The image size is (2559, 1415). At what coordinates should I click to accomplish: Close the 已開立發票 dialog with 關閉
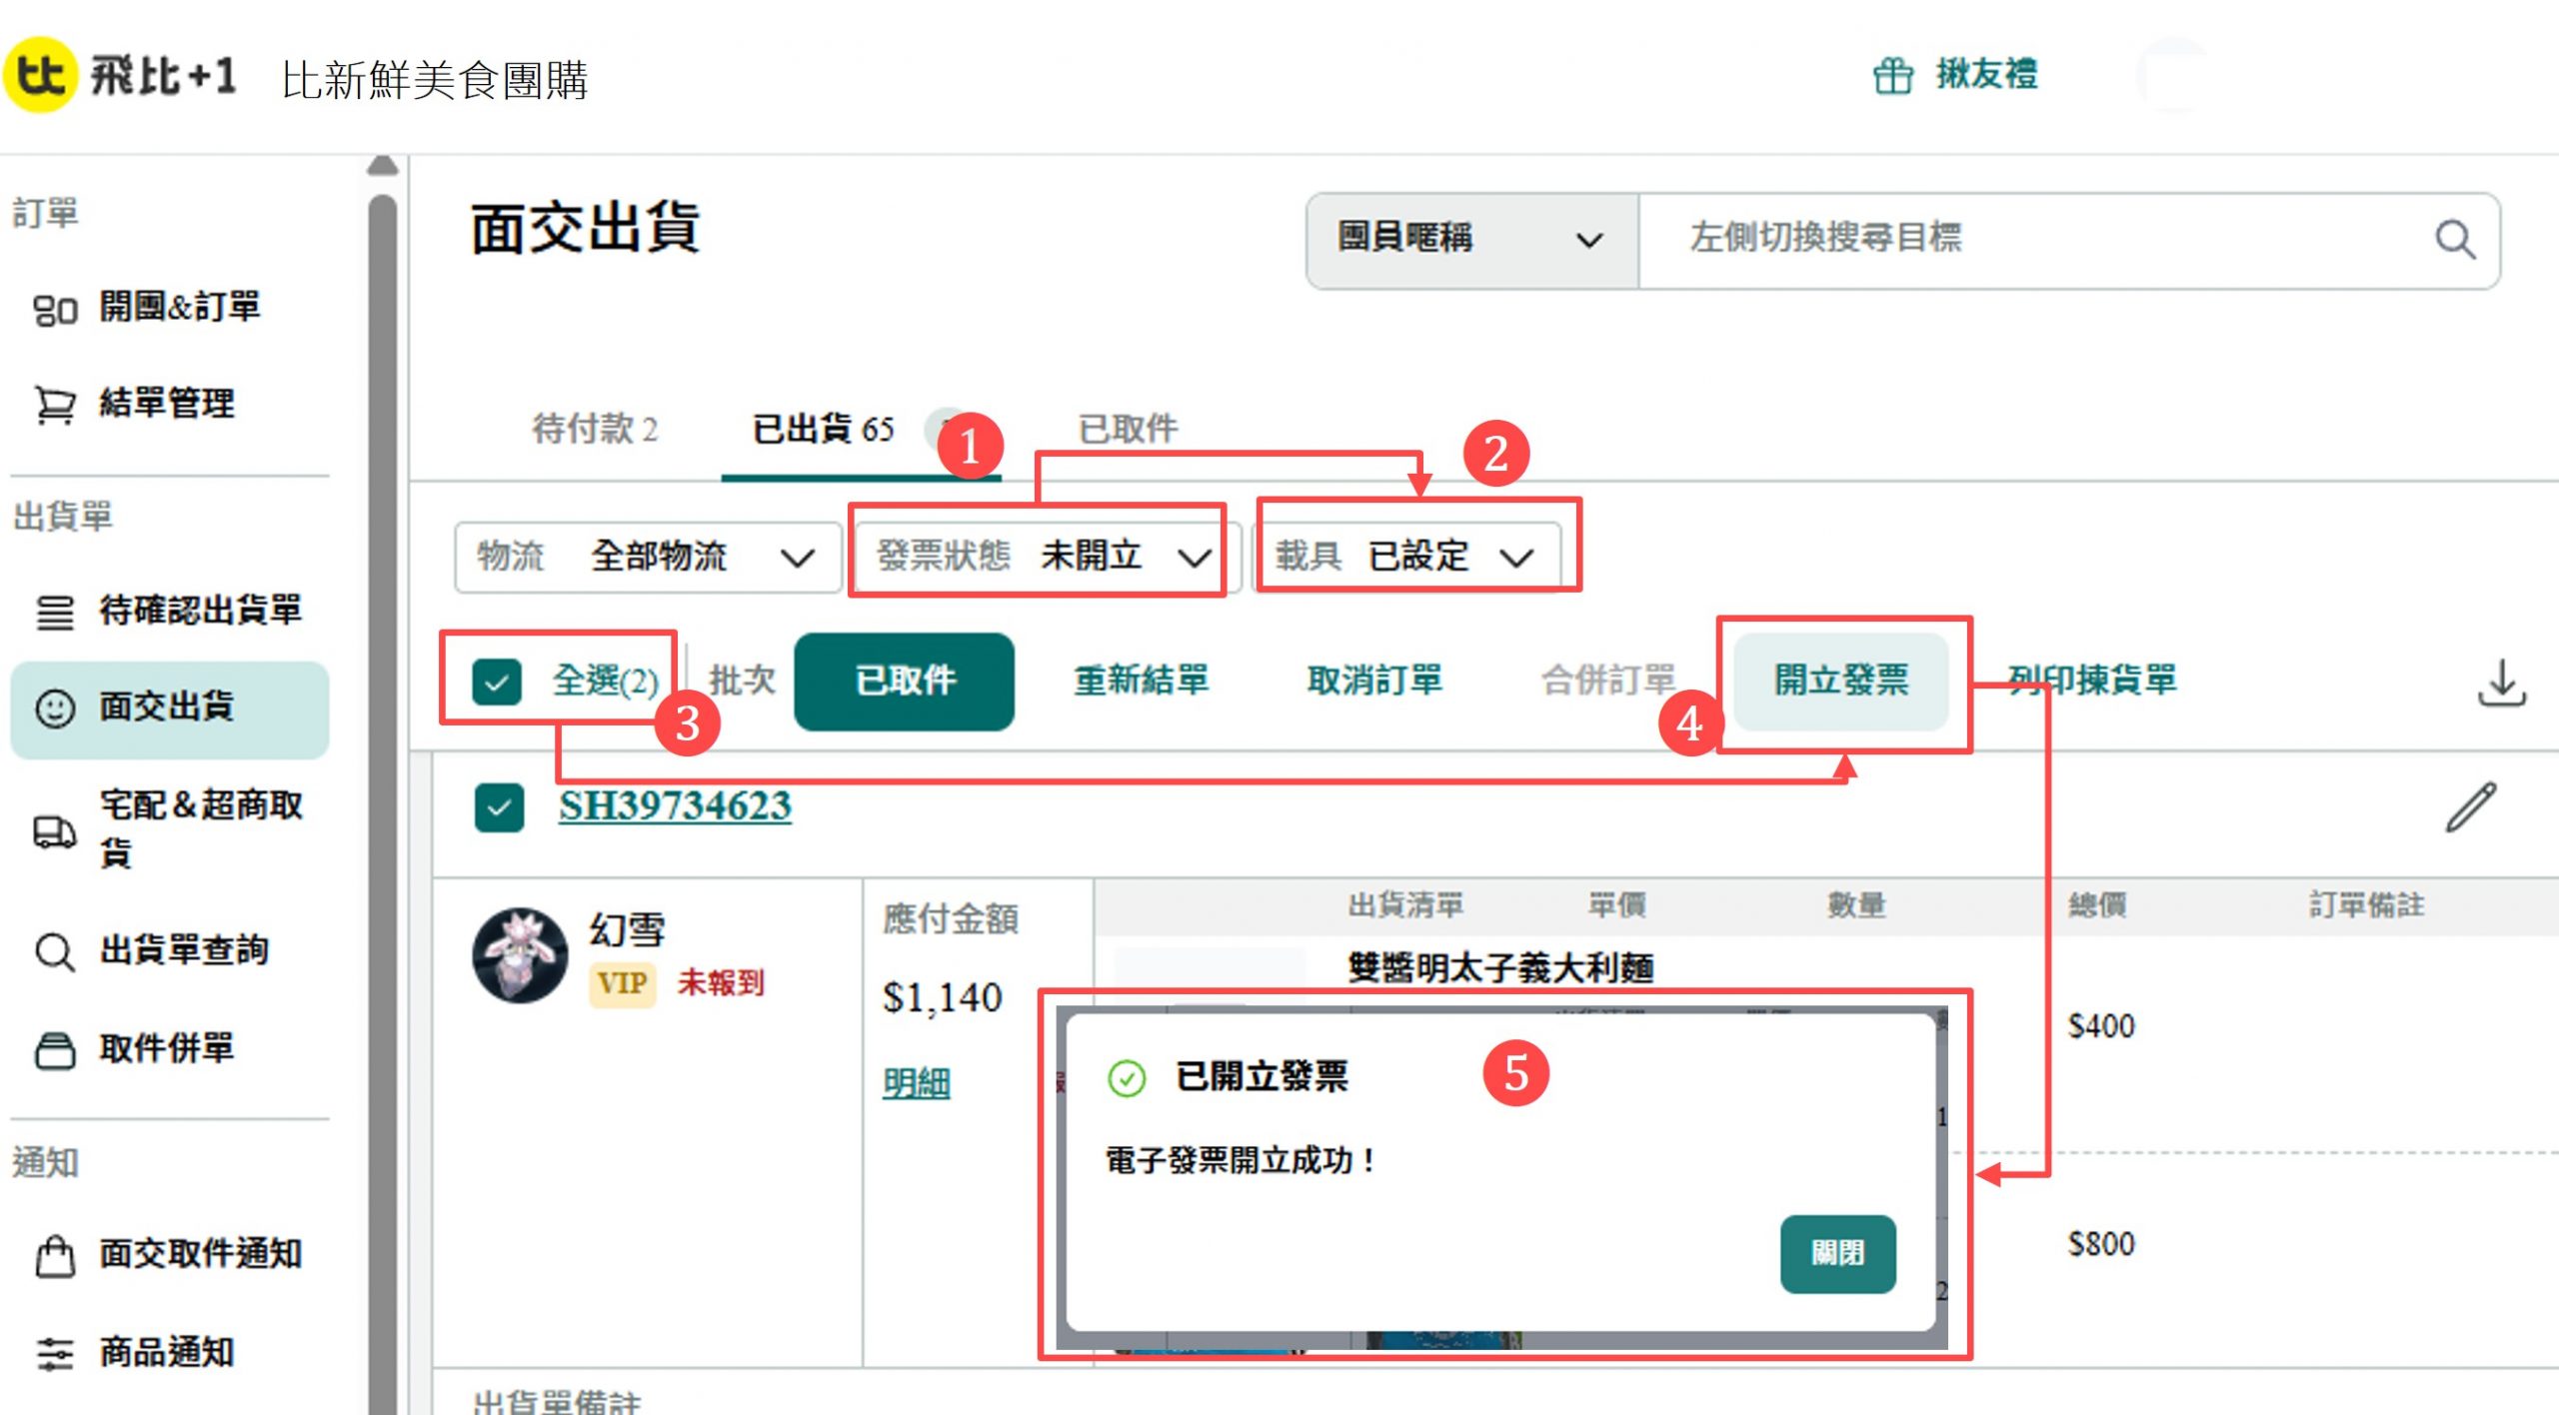click(x=1836, y=1253)
